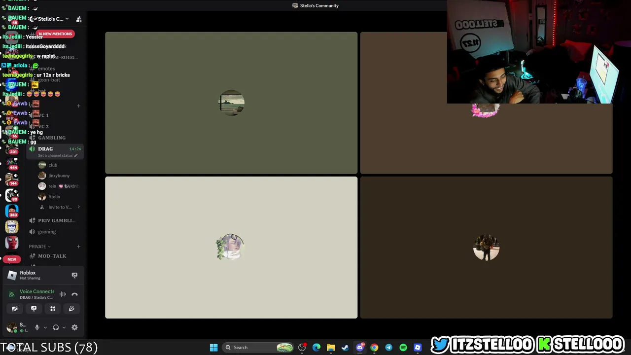Select user club in DRAG channel
The height and width of the screenshot is (355, 631).
click(x=53, y=165)
